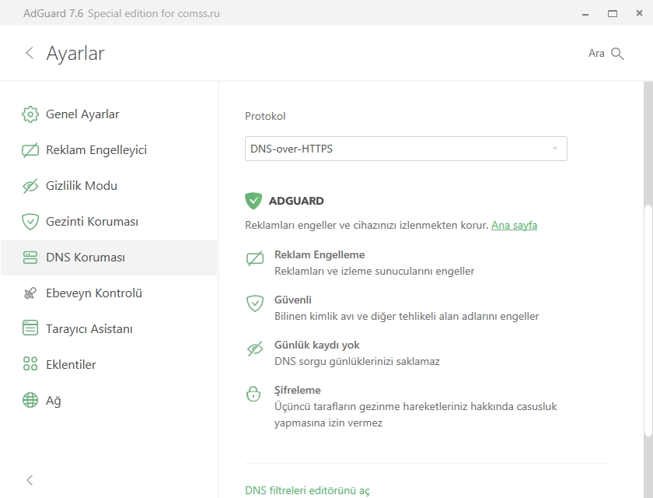Click the green AdGuard shield logo
The height and width of the screenshot is (498, 653).
click(x=253, y=201)
